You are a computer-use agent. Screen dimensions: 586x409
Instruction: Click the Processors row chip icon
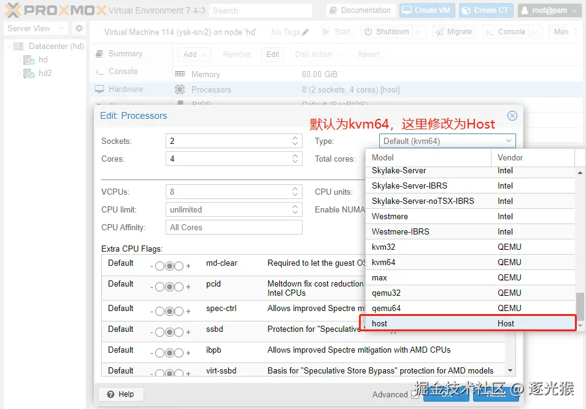[180, 89]
